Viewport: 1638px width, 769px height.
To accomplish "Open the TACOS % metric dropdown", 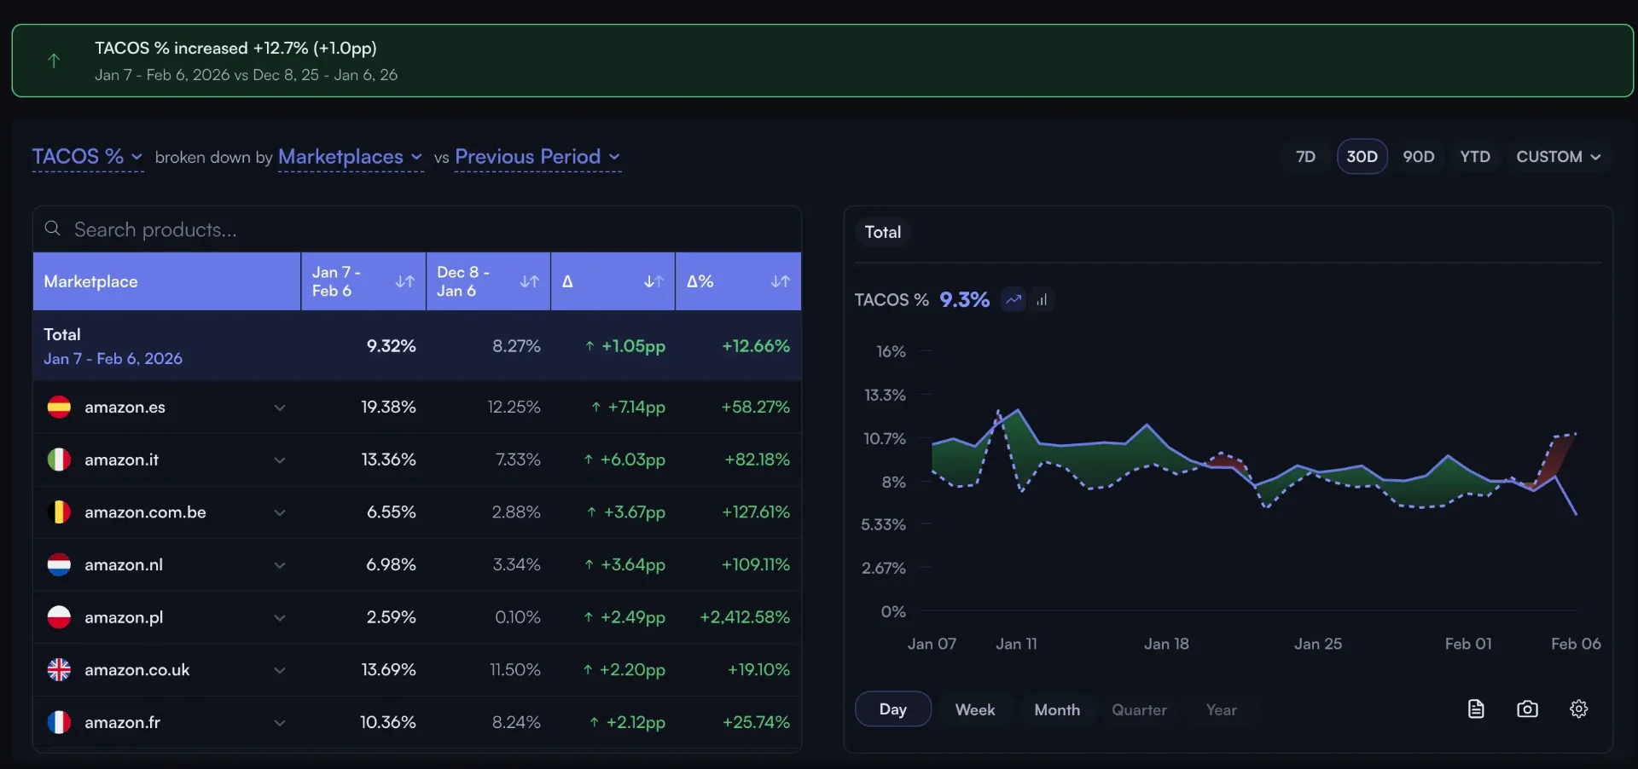I will [x=87, y=157].
